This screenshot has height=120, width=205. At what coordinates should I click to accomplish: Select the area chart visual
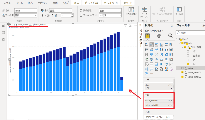pos(151,50)
